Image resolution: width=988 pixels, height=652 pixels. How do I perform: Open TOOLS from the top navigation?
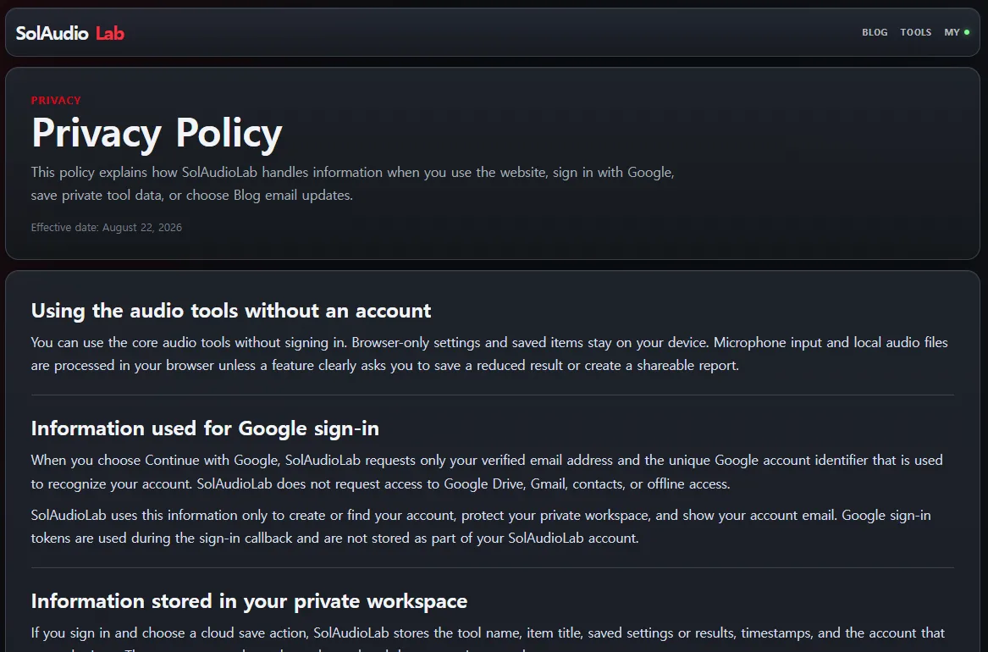click(x=915, y=32)
